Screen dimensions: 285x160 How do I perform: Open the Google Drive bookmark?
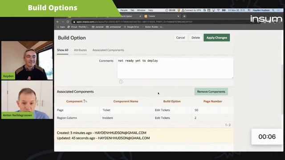click(131, 27)
